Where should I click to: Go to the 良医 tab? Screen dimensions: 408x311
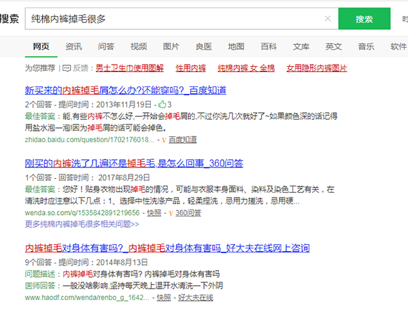coord(204,47)
